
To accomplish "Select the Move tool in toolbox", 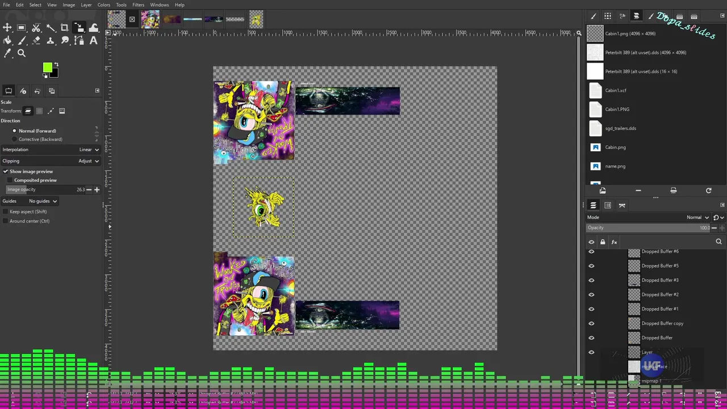I will click(7, 28).
